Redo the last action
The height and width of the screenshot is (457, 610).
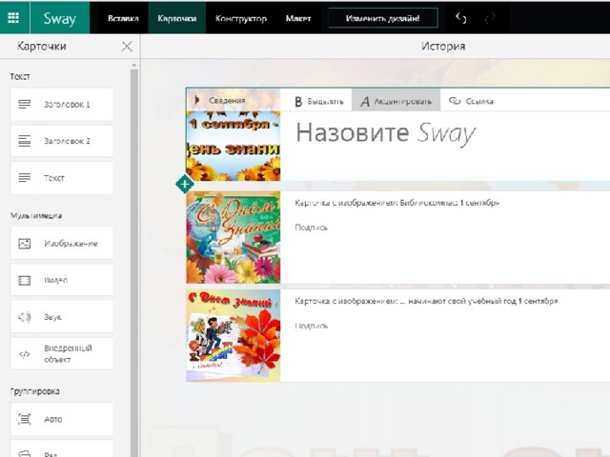(x=490, y=18)
